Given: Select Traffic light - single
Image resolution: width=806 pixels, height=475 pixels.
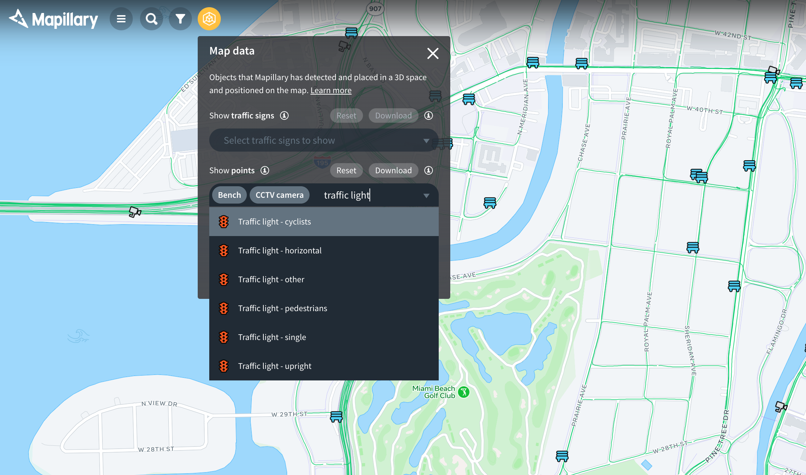Looking at the screenshot, I should (x=324, y=337).
